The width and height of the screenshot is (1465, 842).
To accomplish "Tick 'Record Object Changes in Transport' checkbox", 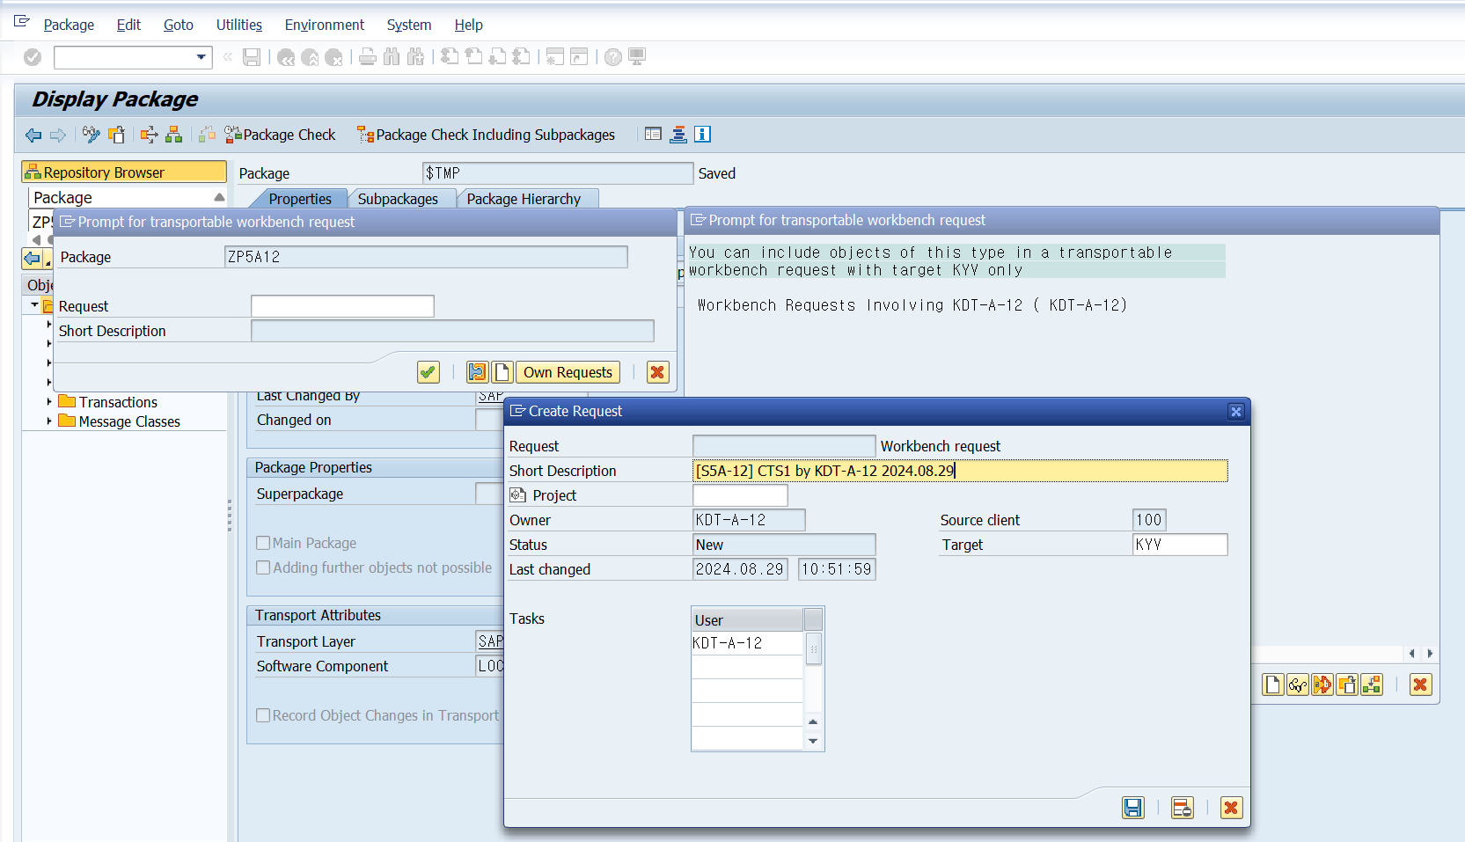I will (x=263, y=715).
